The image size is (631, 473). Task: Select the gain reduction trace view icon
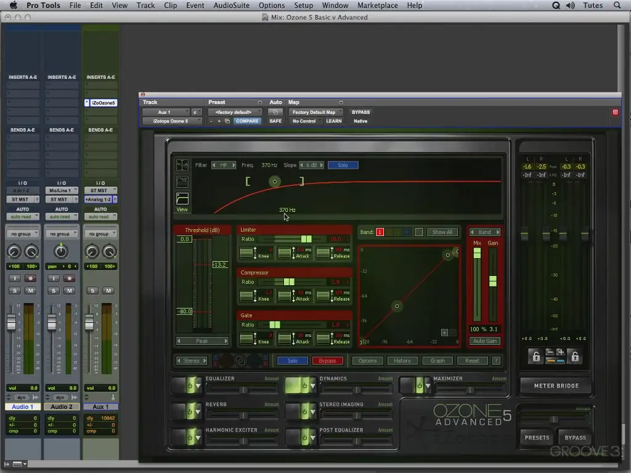182,182
